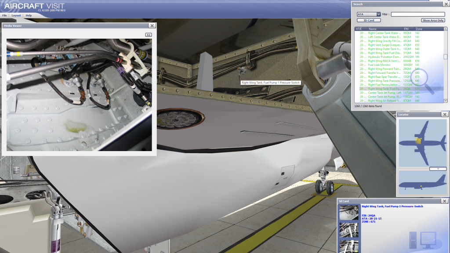Select the Right Forward Transfer Valve row

pyautogui.click(x=399, y=73)
